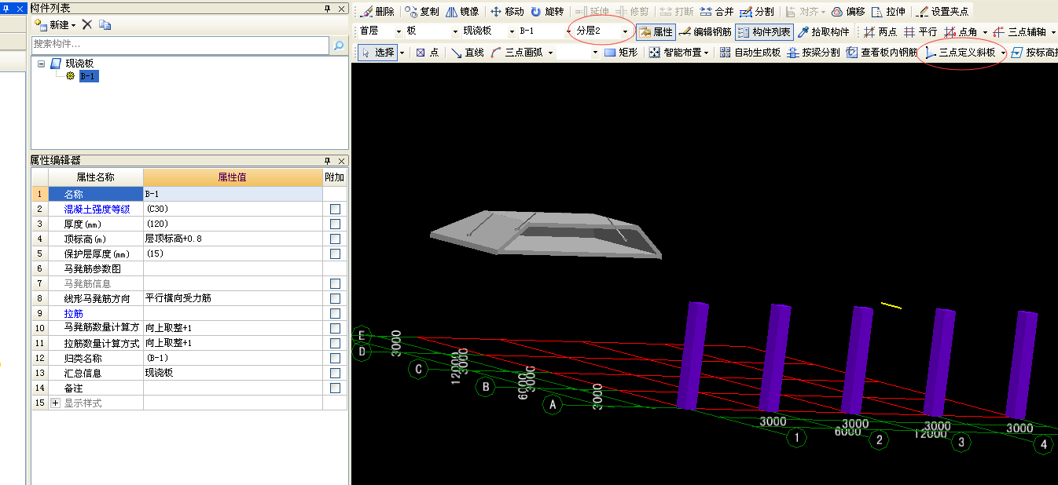Open 设置夹点 grip settings
The height and width of the screenshot is (485, 1058).
[942, 12]
